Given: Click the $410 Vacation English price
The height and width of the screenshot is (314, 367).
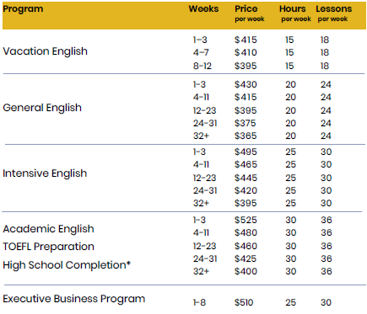Looking at the screenshot, I should tap(246, 52).
